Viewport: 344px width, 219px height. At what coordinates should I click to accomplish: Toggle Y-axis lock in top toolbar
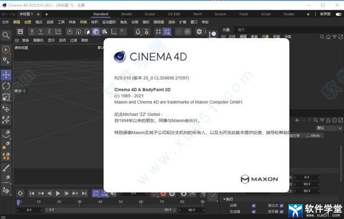point(41,32)
